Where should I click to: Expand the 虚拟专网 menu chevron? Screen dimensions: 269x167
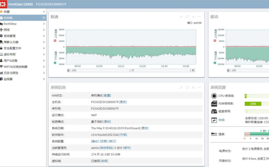point(44,54)
